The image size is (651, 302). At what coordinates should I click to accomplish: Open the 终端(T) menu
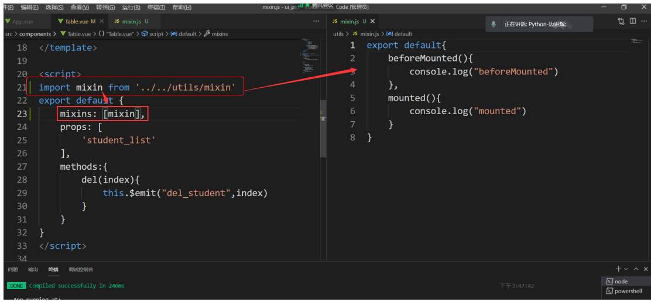[x=156, y=8]
